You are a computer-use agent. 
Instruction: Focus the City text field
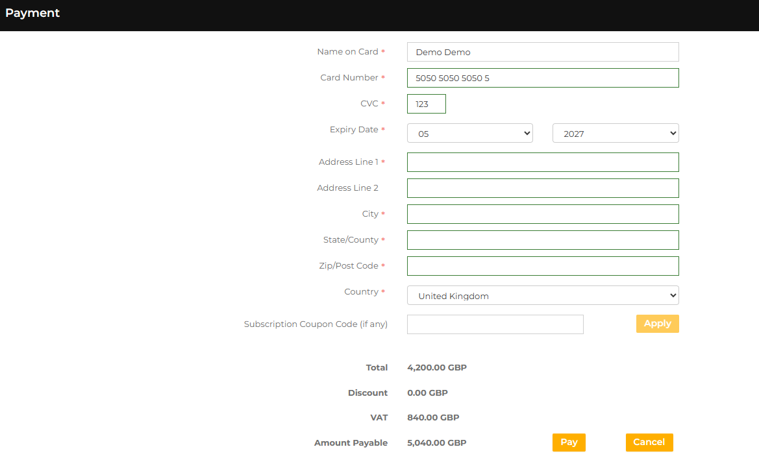tap(542, 214)
